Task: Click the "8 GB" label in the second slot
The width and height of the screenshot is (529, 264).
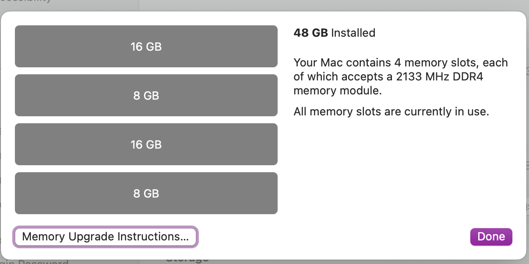Action: 146,95
